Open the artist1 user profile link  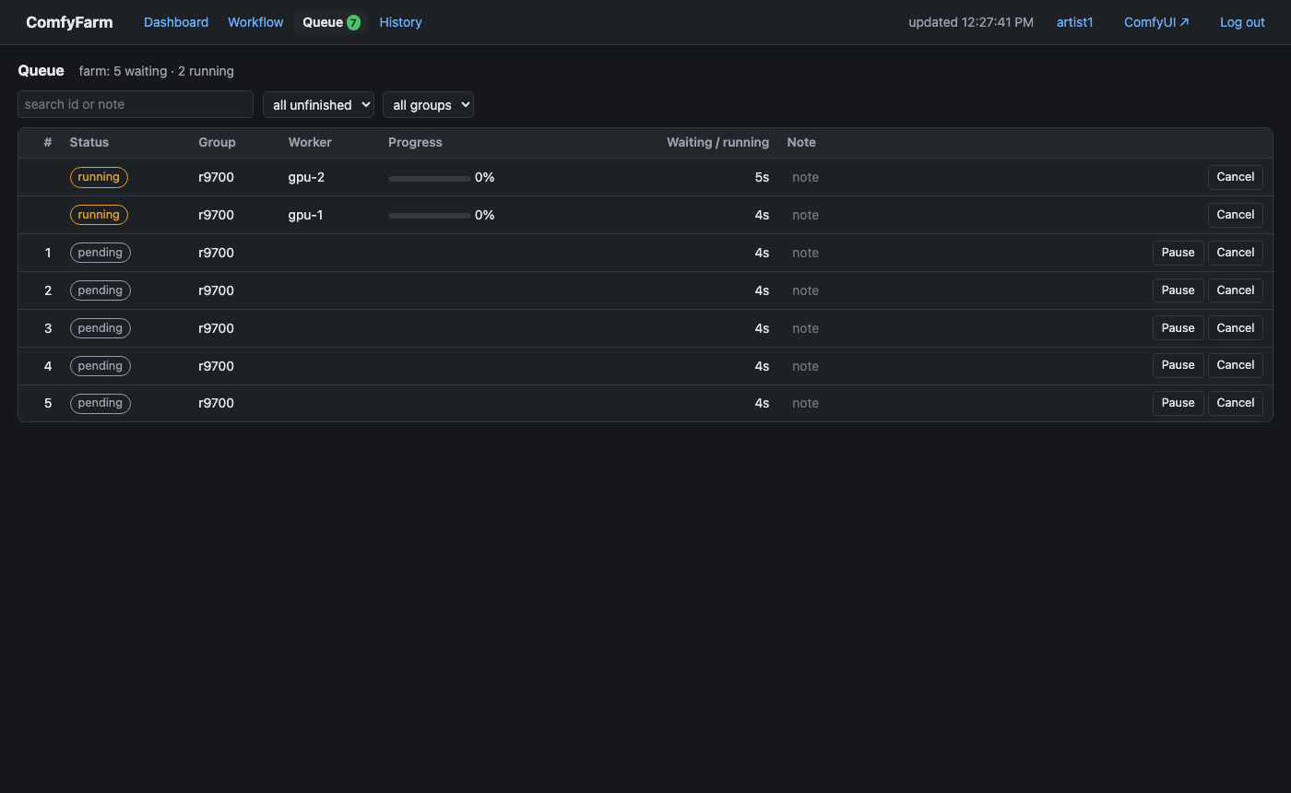(x=1074, y=22)
